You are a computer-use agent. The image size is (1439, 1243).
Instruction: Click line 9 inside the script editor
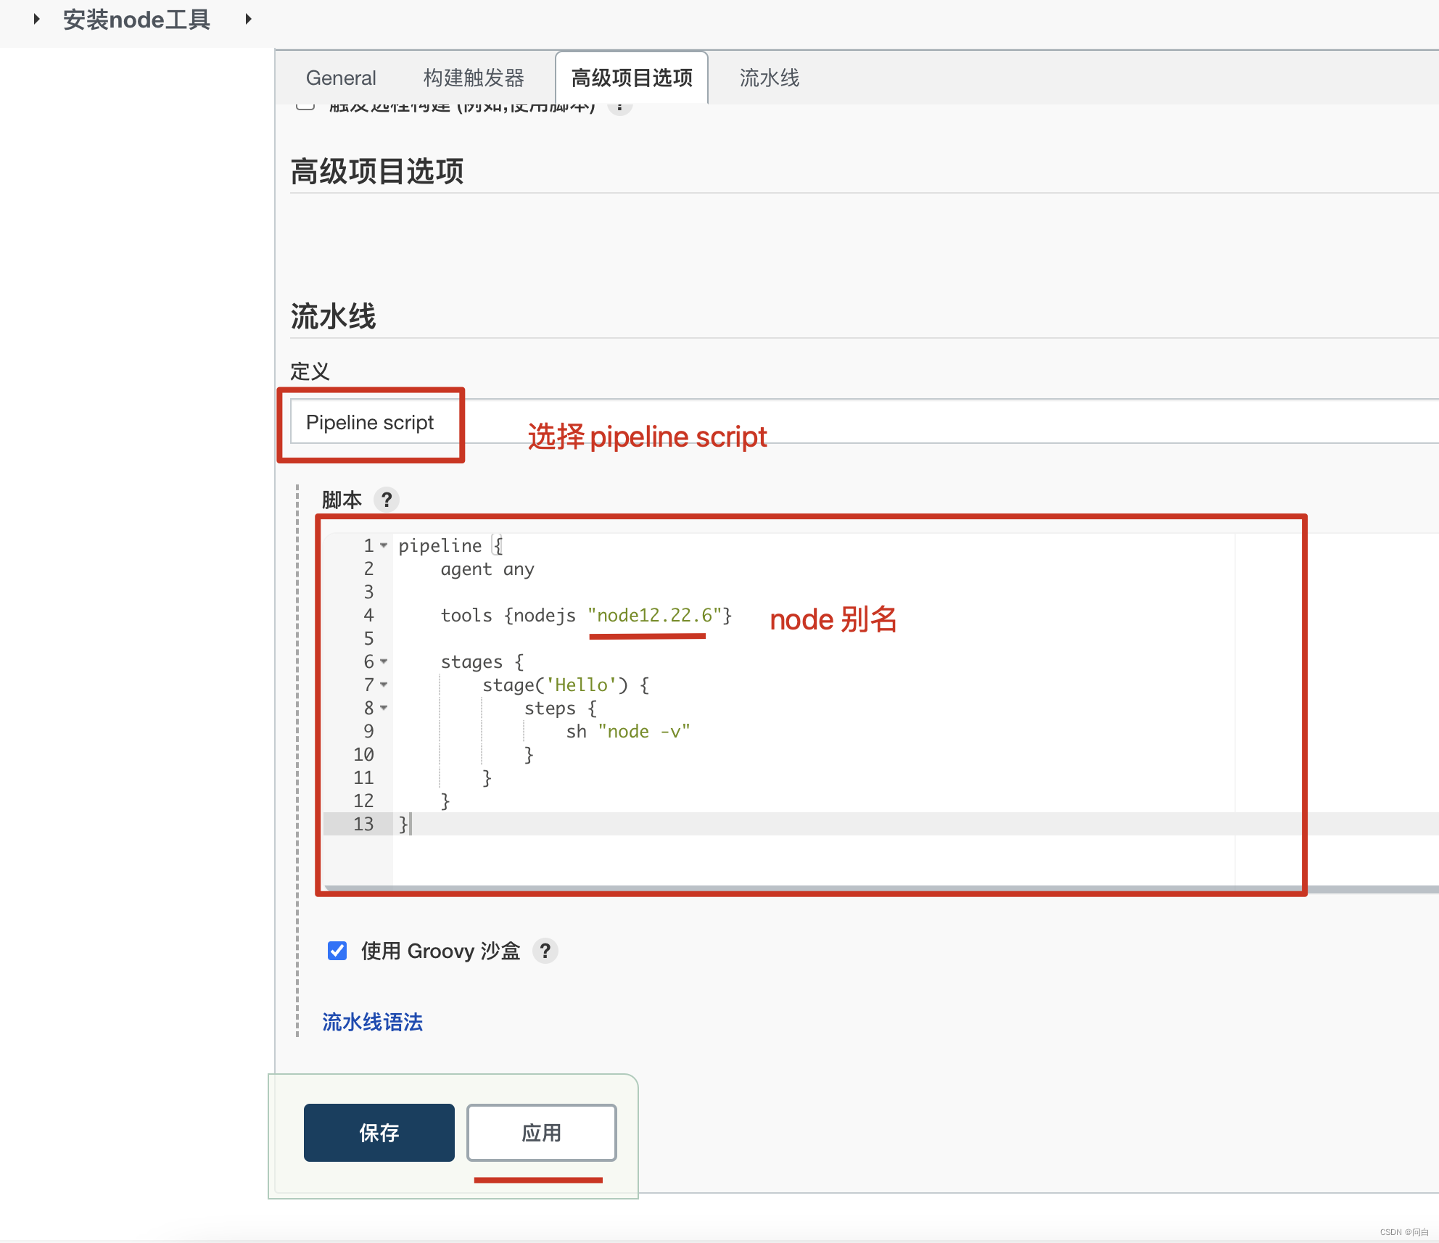point(627,731)
